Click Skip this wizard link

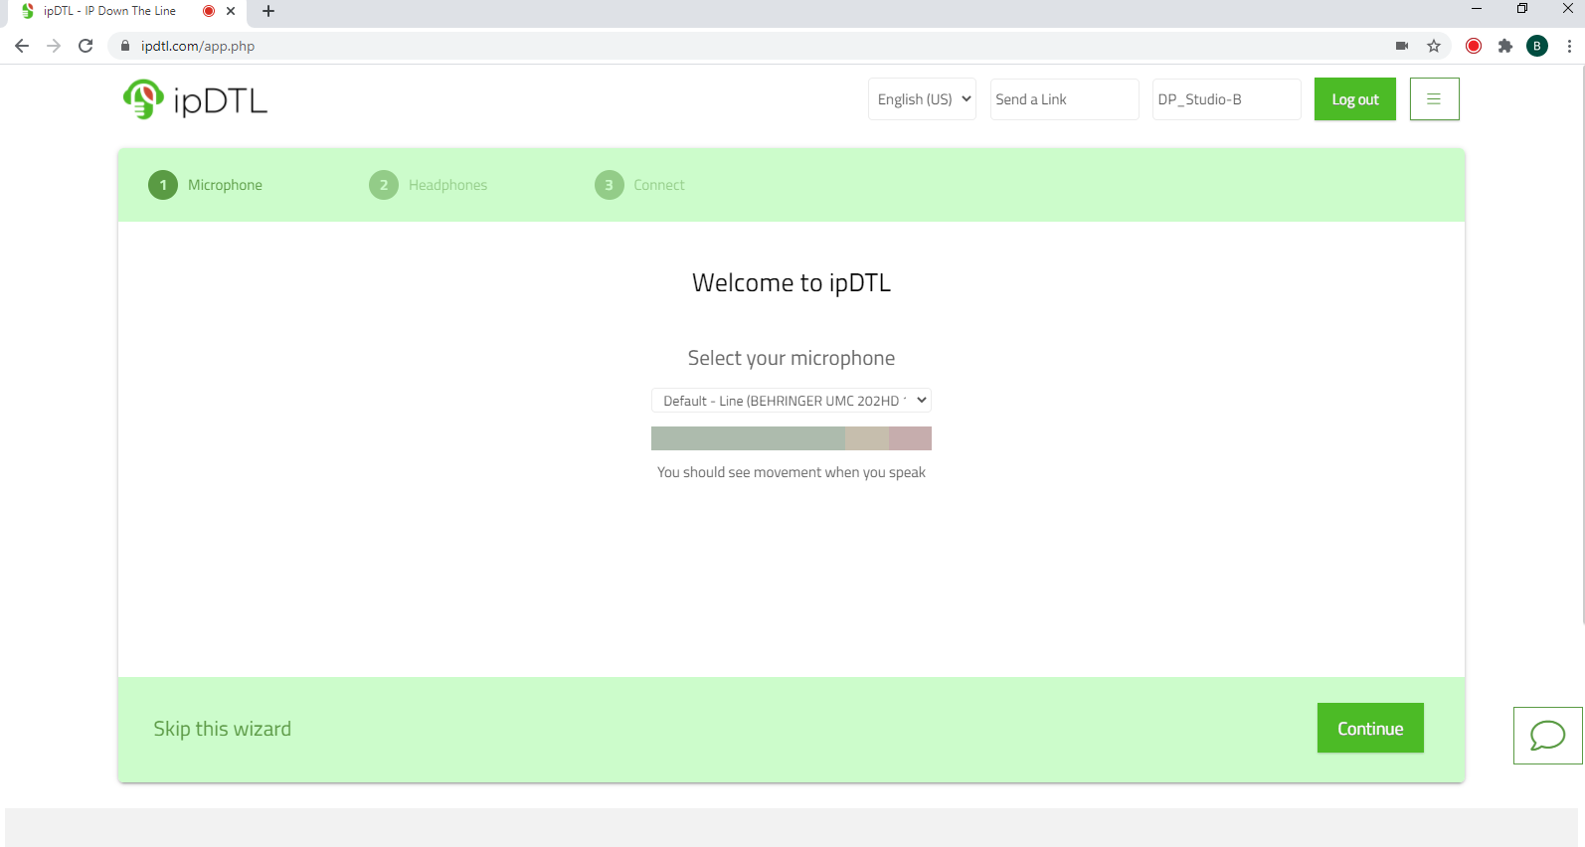(x=223, y=729)
